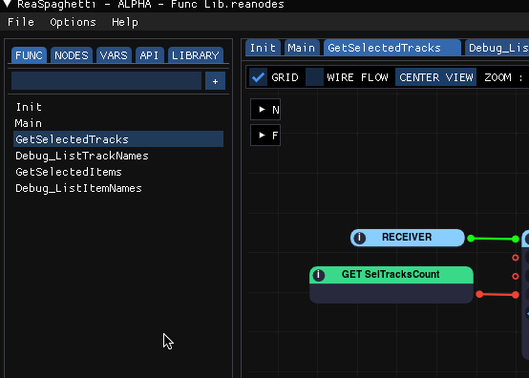
Task: Switch to the LIBRARY tab
Action: (x=196, y=55)
